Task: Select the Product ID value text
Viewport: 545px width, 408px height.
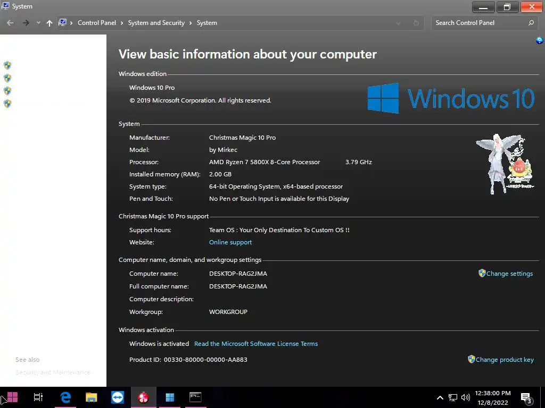Action: 205,360
